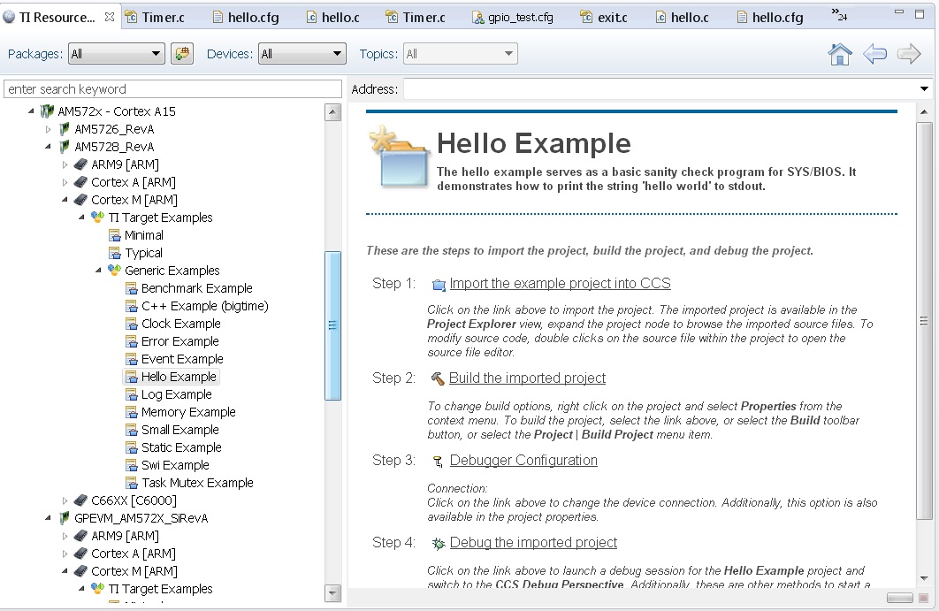The image size is (939, 611).
Task: Switch to the first Timer.c tab
Action: coord(163,16)
